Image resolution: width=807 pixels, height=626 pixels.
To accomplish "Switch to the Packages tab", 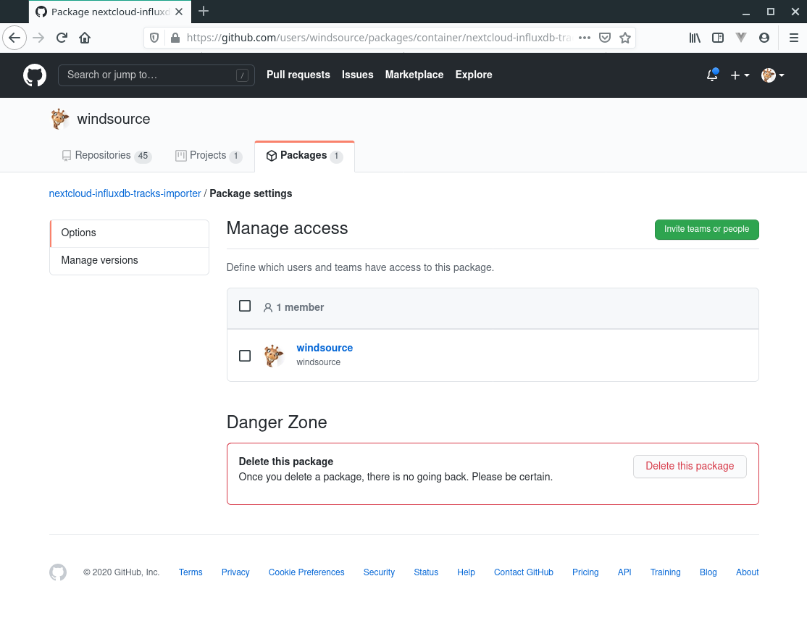I will (304, 155).
